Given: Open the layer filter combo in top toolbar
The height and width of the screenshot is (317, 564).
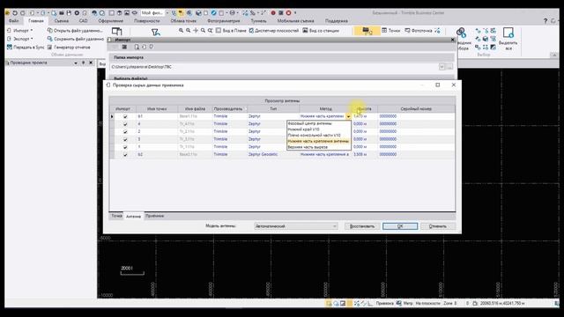Looking at the screenshot, I should tap(155, 13).
